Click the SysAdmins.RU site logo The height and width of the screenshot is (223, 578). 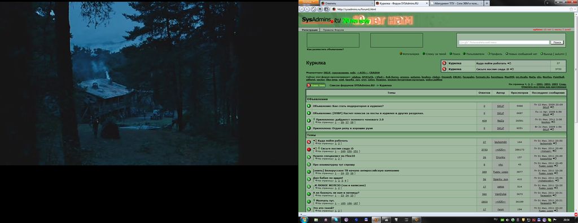click(x=321, y=21)
